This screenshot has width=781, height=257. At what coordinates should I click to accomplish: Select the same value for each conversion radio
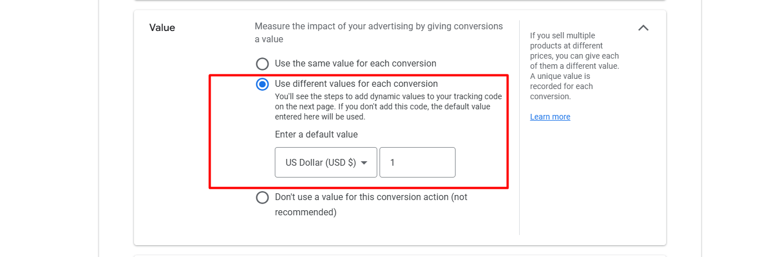click(262, 64)
